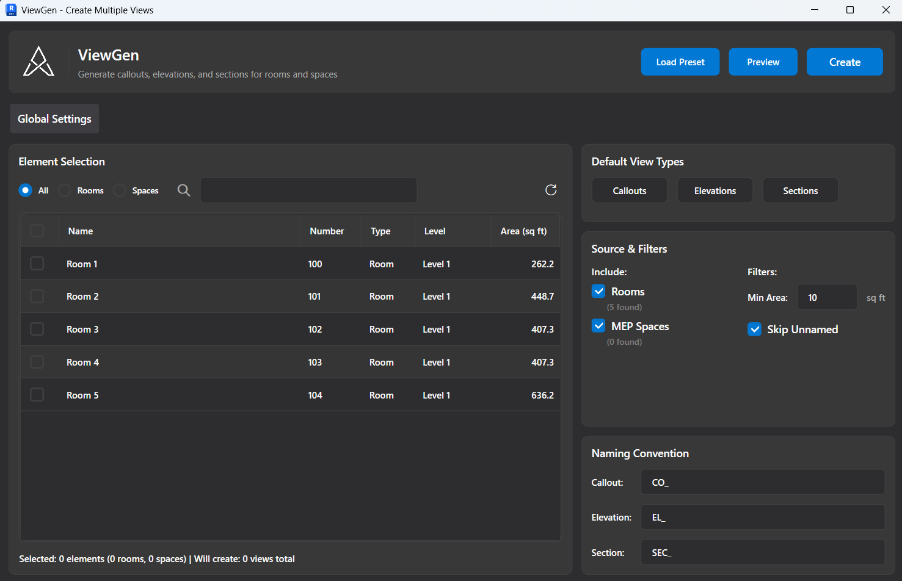902x581 pixels.
Task: Select the Rooms radio filter
Action: click(x=64, y=190)
